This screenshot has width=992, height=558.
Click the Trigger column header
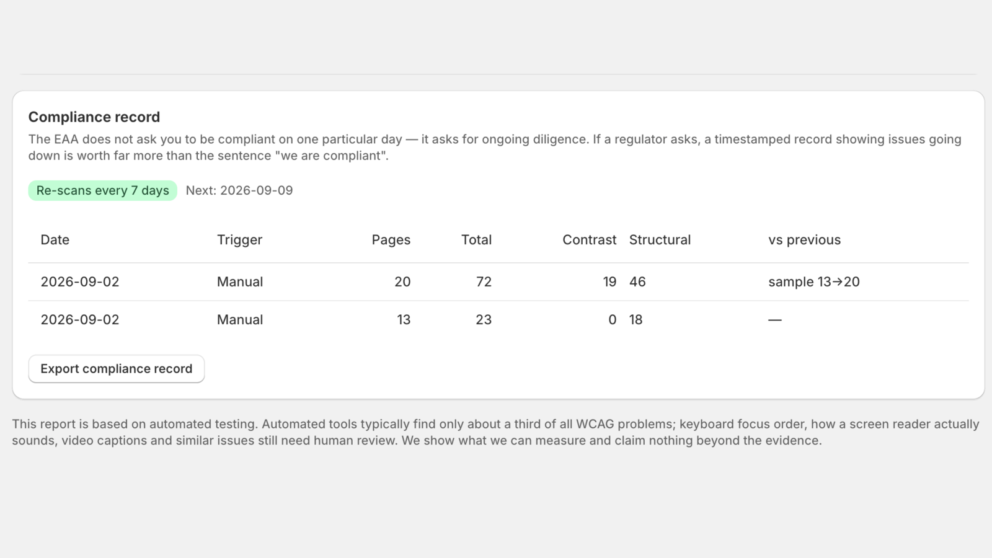(239, 240)
